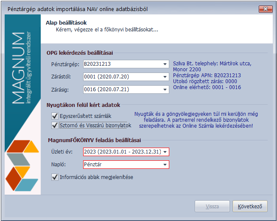
Task: Tick the Egyszerűsített számlák checkbox
Action: (55, 116)
